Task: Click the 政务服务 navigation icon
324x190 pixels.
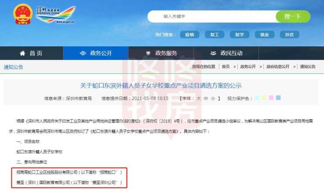Action: [148, 53]
